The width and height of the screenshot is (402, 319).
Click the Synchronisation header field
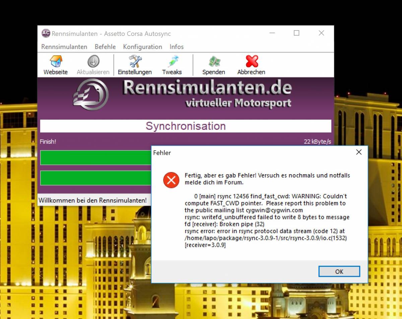(186, 126)
